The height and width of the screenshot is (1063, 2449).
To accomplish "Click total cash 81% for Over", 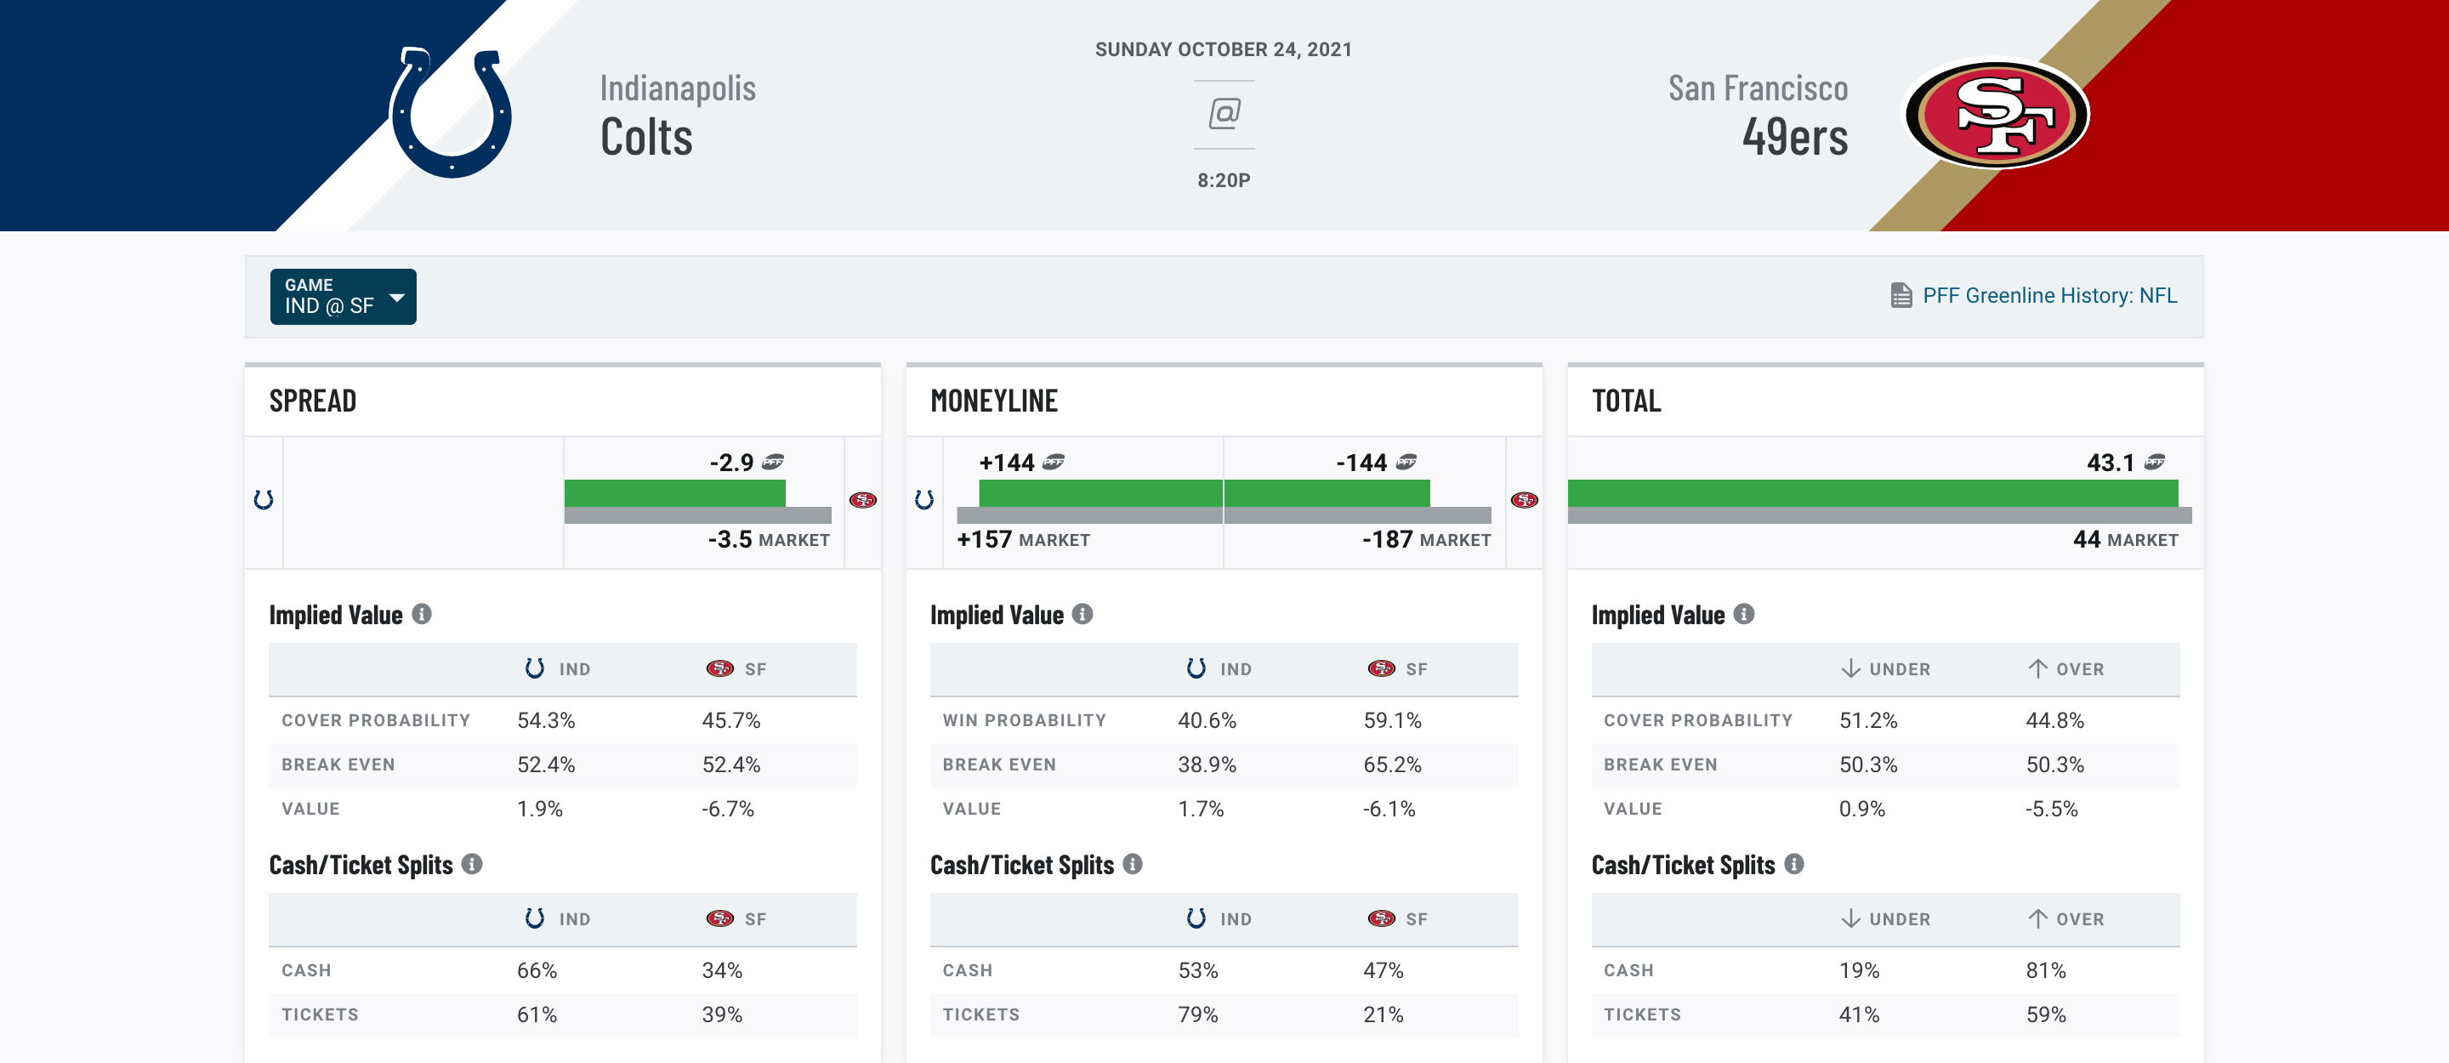I will (x=2046, y=971).
